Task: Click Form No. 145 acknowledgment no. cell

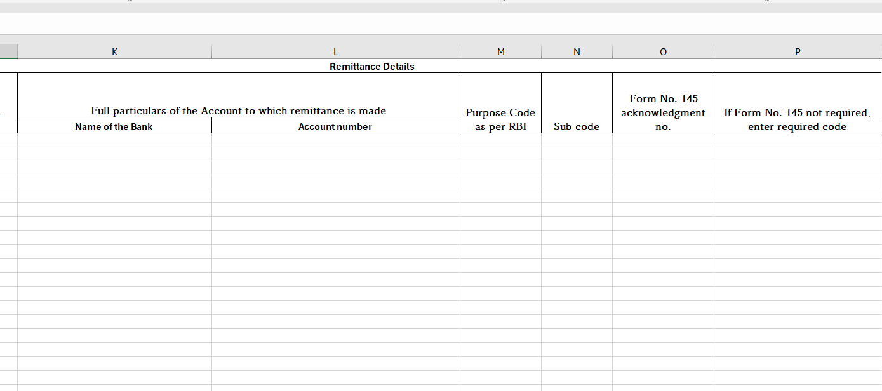Action: (x=663, y=103)
